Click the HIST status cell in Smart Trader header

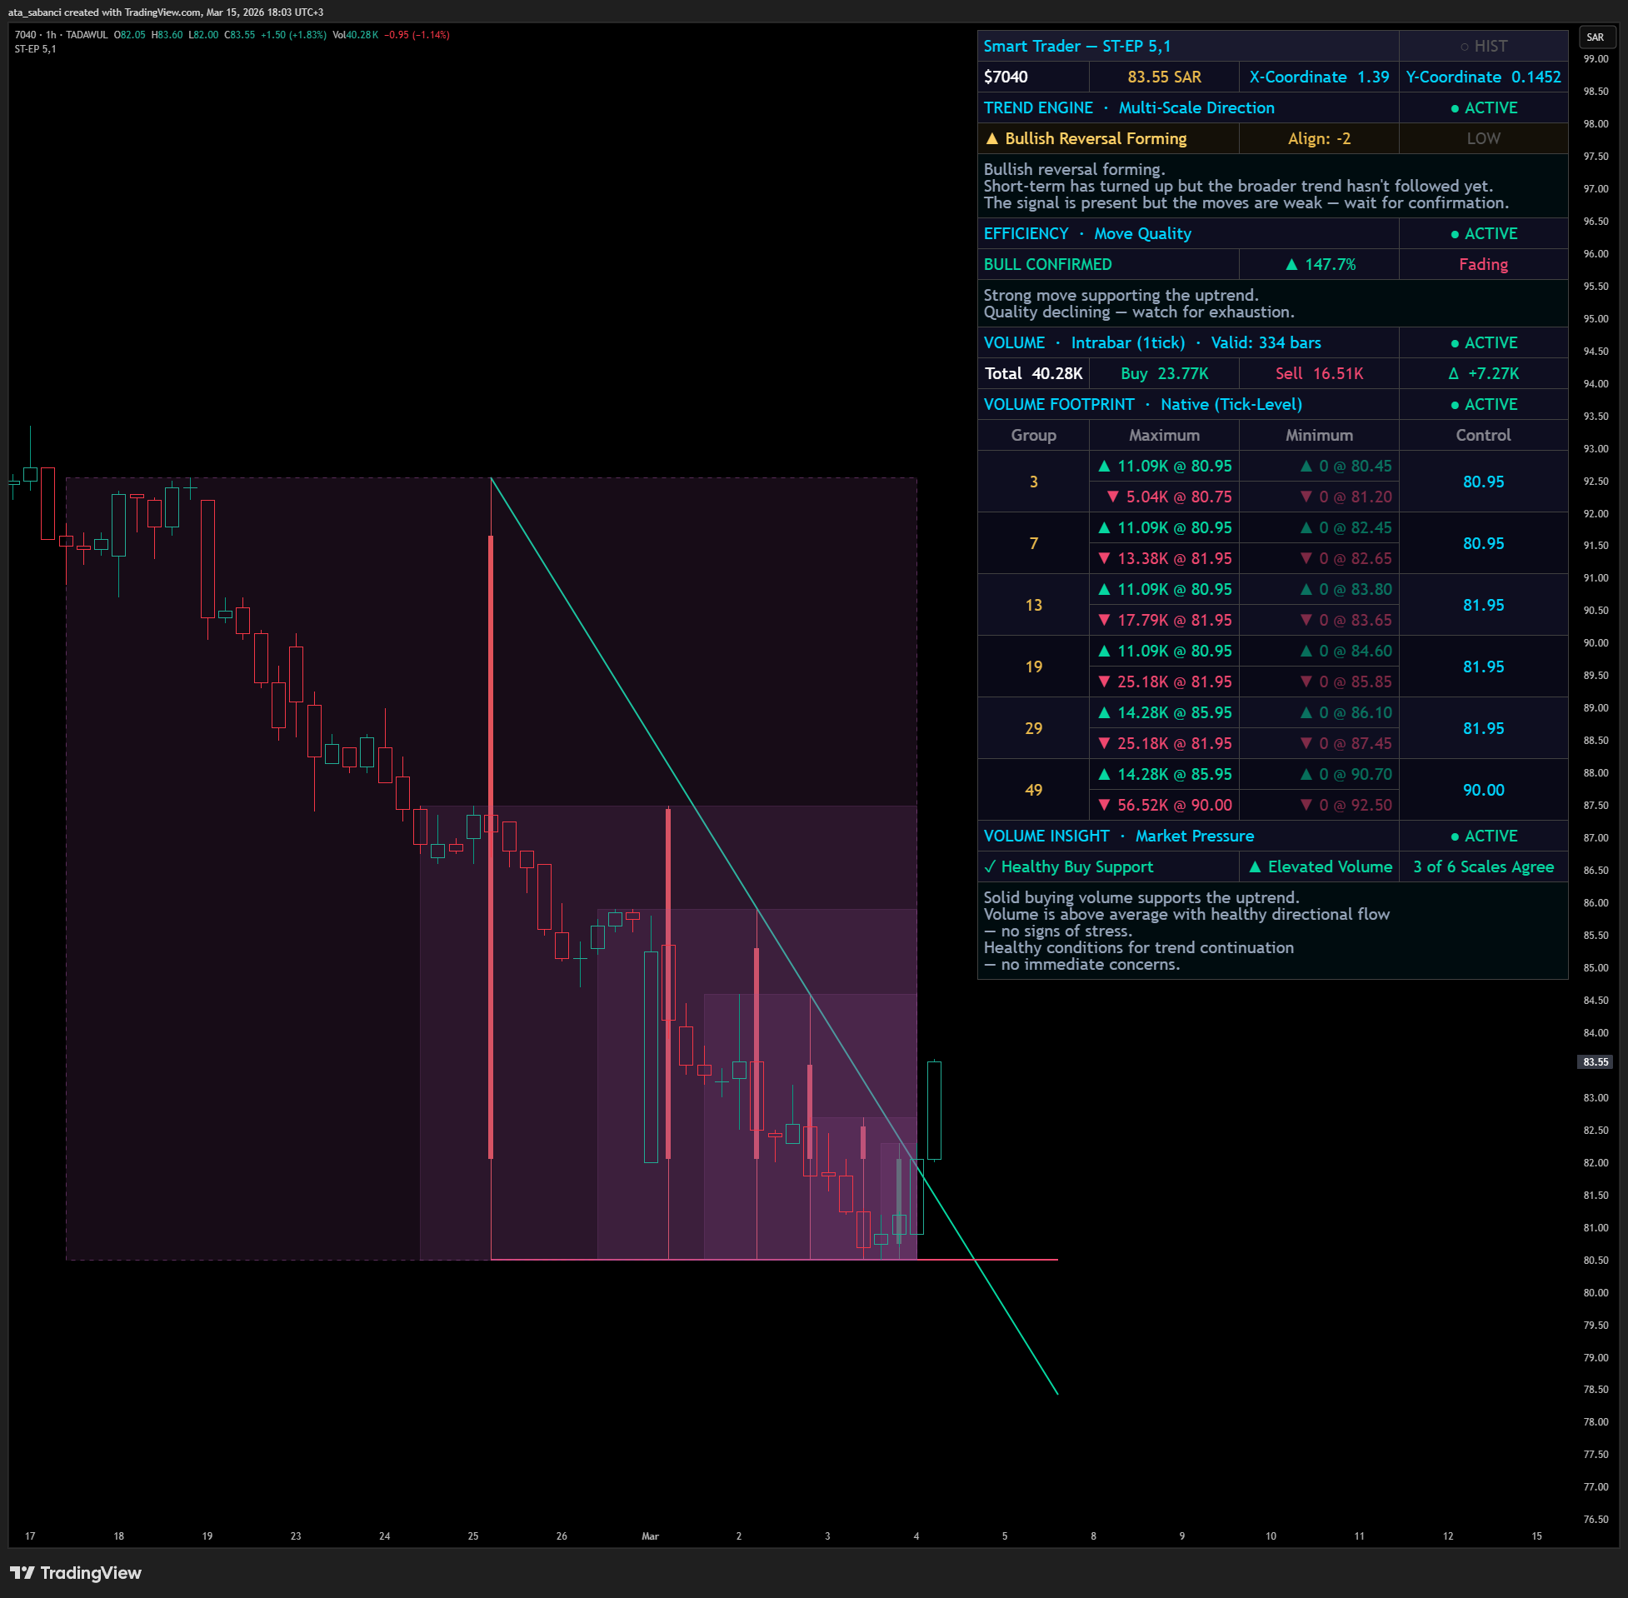1483,46
